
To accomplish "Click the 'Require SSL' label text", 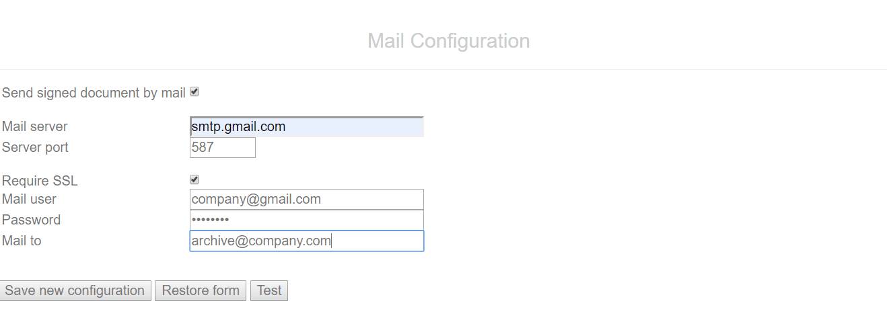I will (40, 181).
